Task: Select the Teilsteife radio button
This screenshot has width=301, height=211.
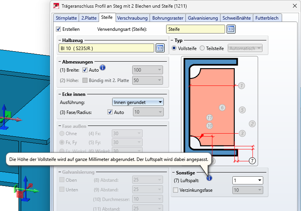Action: click(202, 48)
